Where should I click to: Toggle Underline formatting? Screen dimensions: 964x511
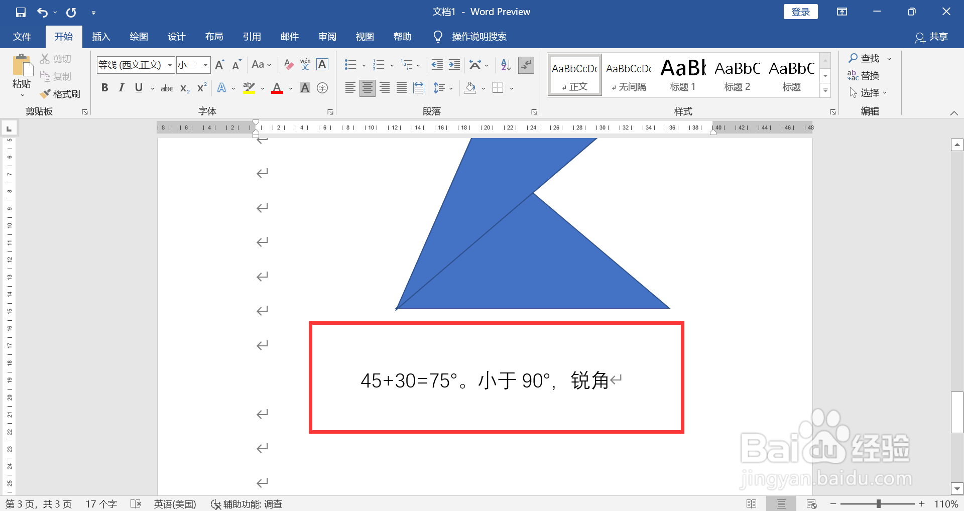pyautogui.click(x=139, y=88)
